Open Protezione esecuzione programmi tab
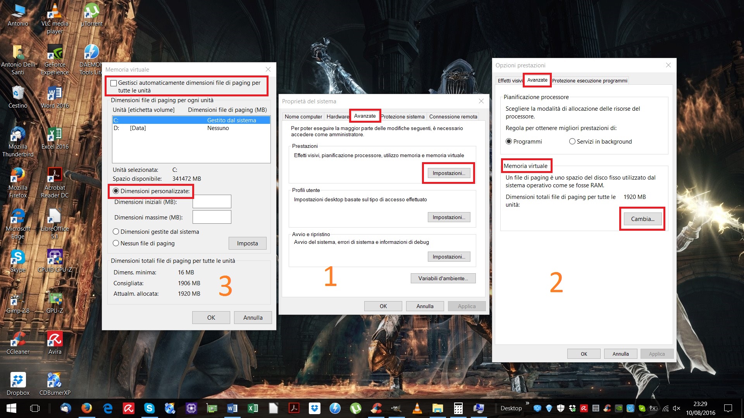 point(589,81)
